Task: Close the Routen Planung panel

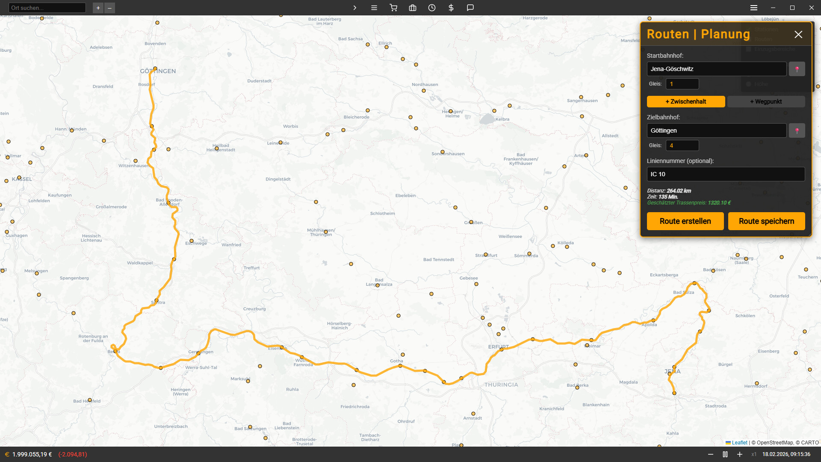Action: pos(798,35)
